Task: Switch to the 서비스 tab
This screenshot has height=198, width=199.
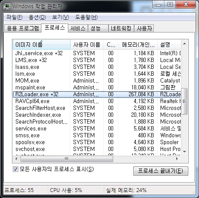Action: point(78,28)
